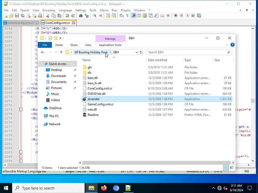Click the Zoom In magnifier icon
Screen dimensions: 258x193
tap(94, 16)
